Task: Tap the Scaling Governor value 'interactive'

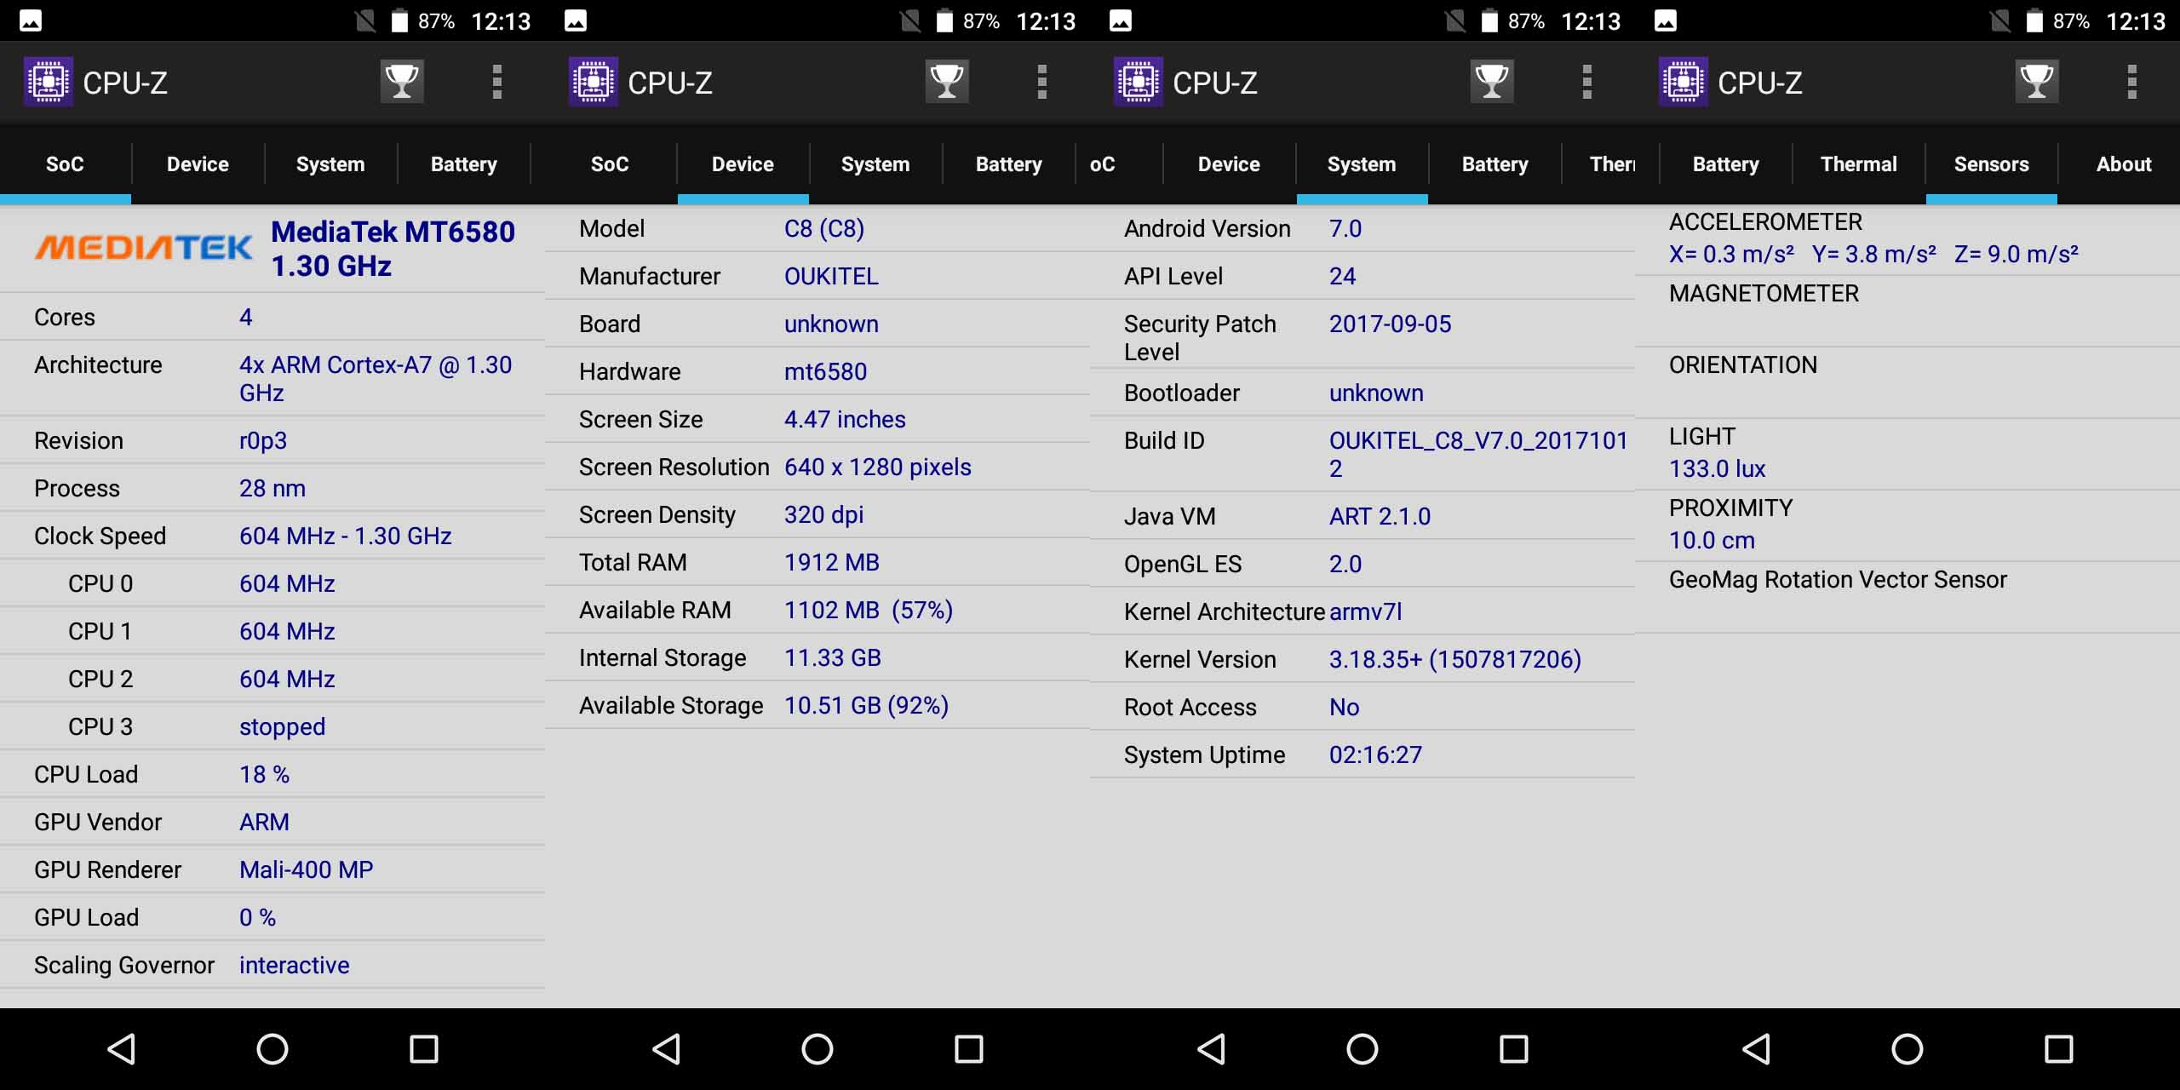Action: 295,966
